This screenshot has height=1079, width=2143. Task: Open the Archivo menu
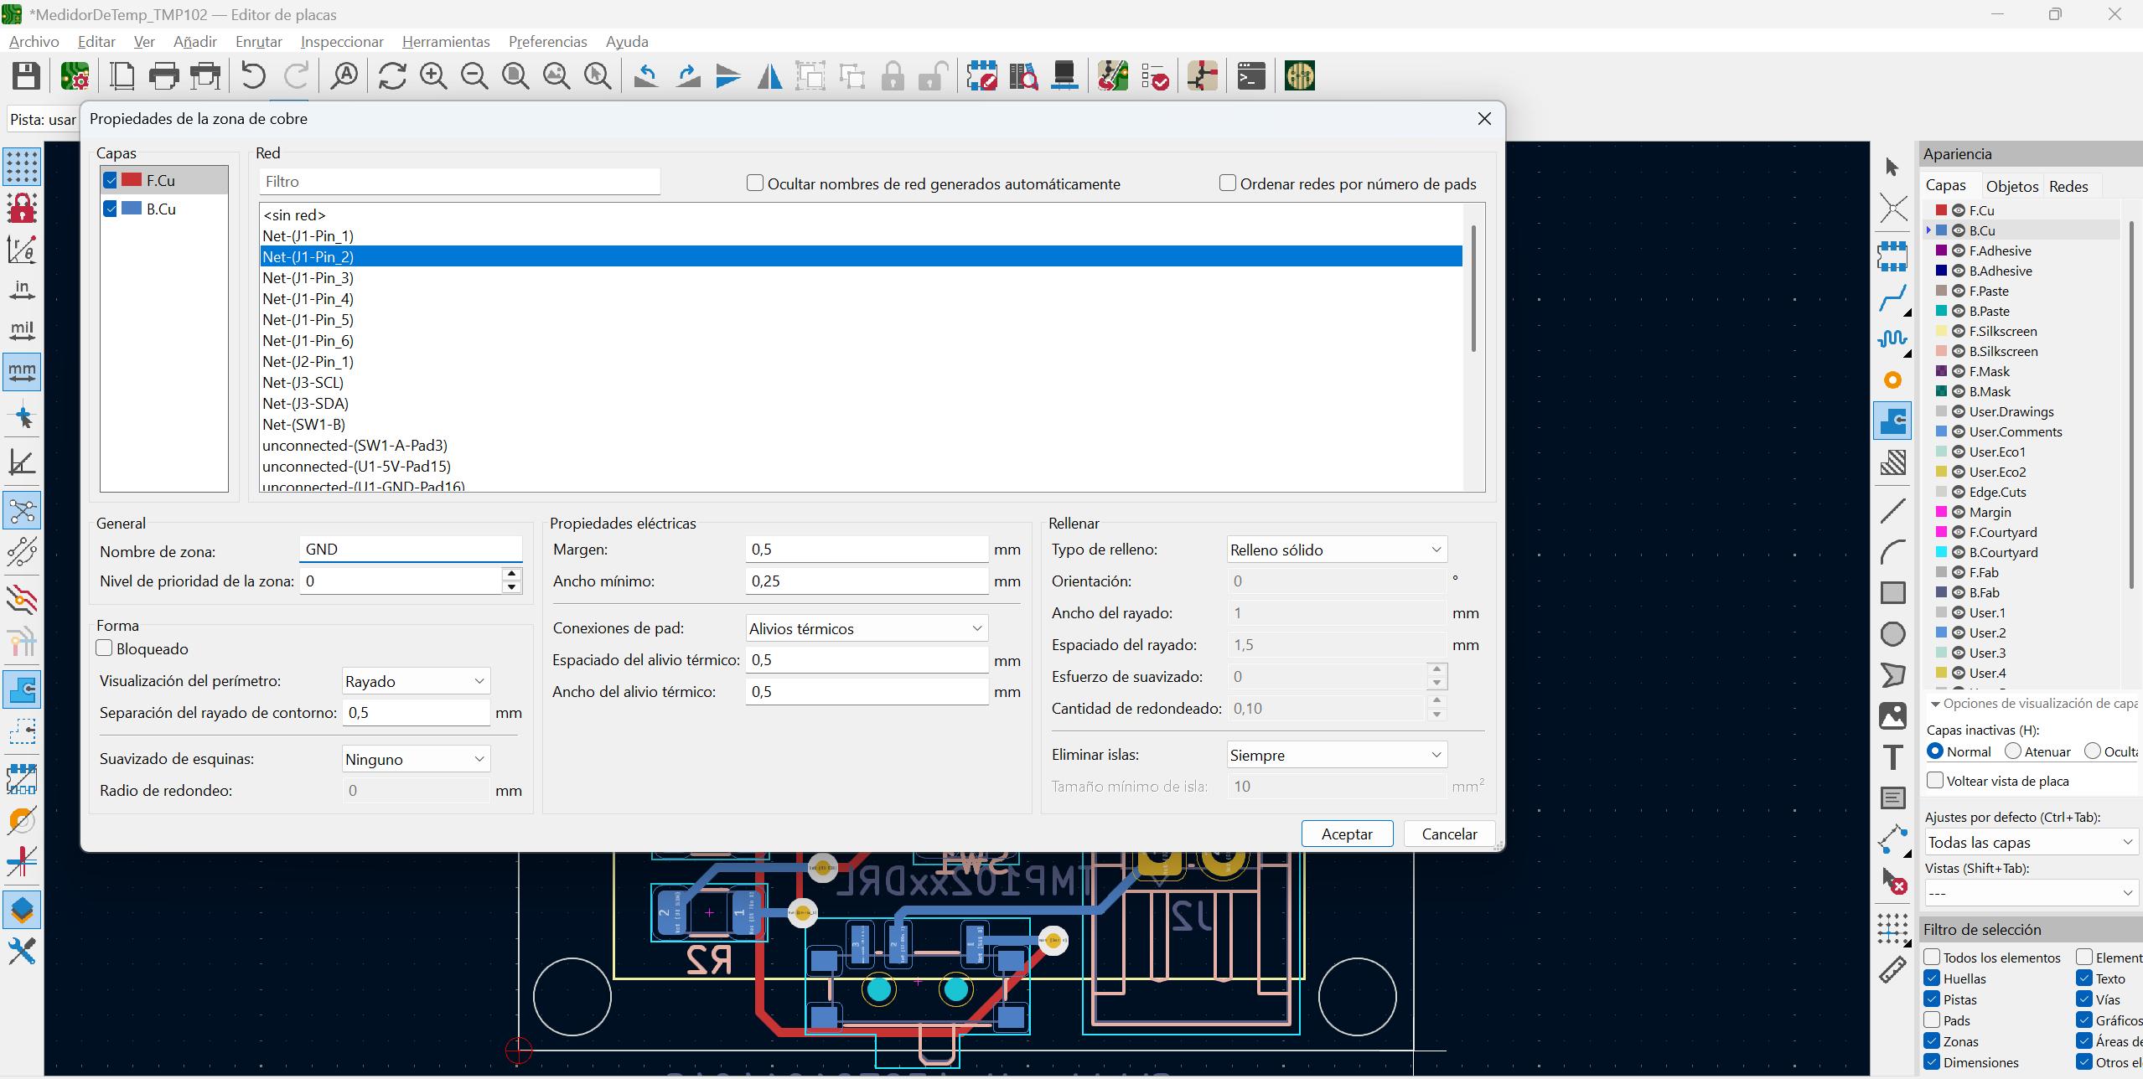[x=34, y=41]
